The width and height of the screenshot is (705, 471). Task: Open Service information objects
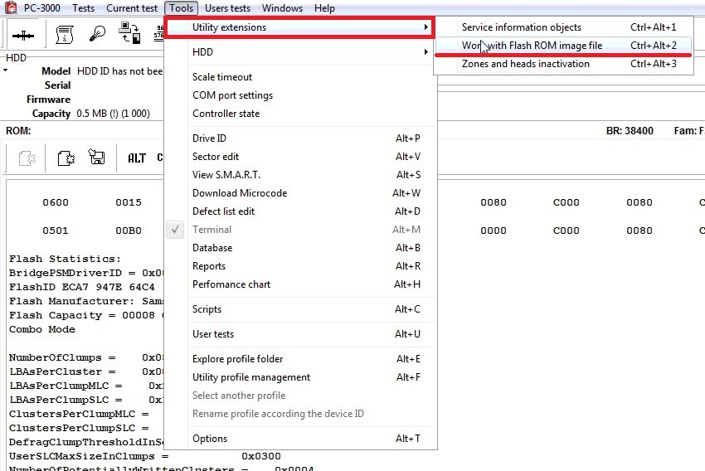[x=521, y=27]
